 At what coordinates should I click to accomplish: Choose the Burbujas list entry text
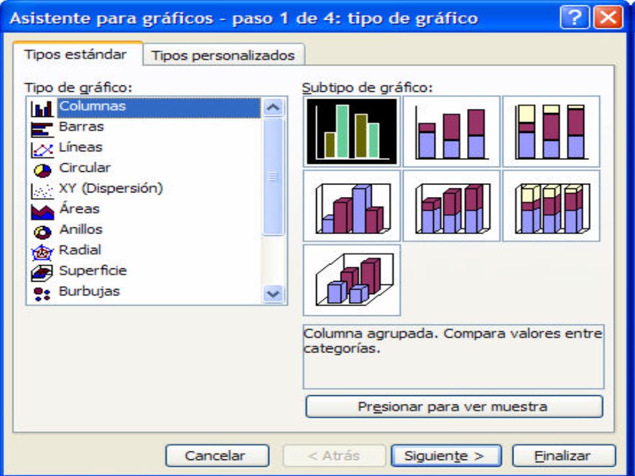(89, 291)
